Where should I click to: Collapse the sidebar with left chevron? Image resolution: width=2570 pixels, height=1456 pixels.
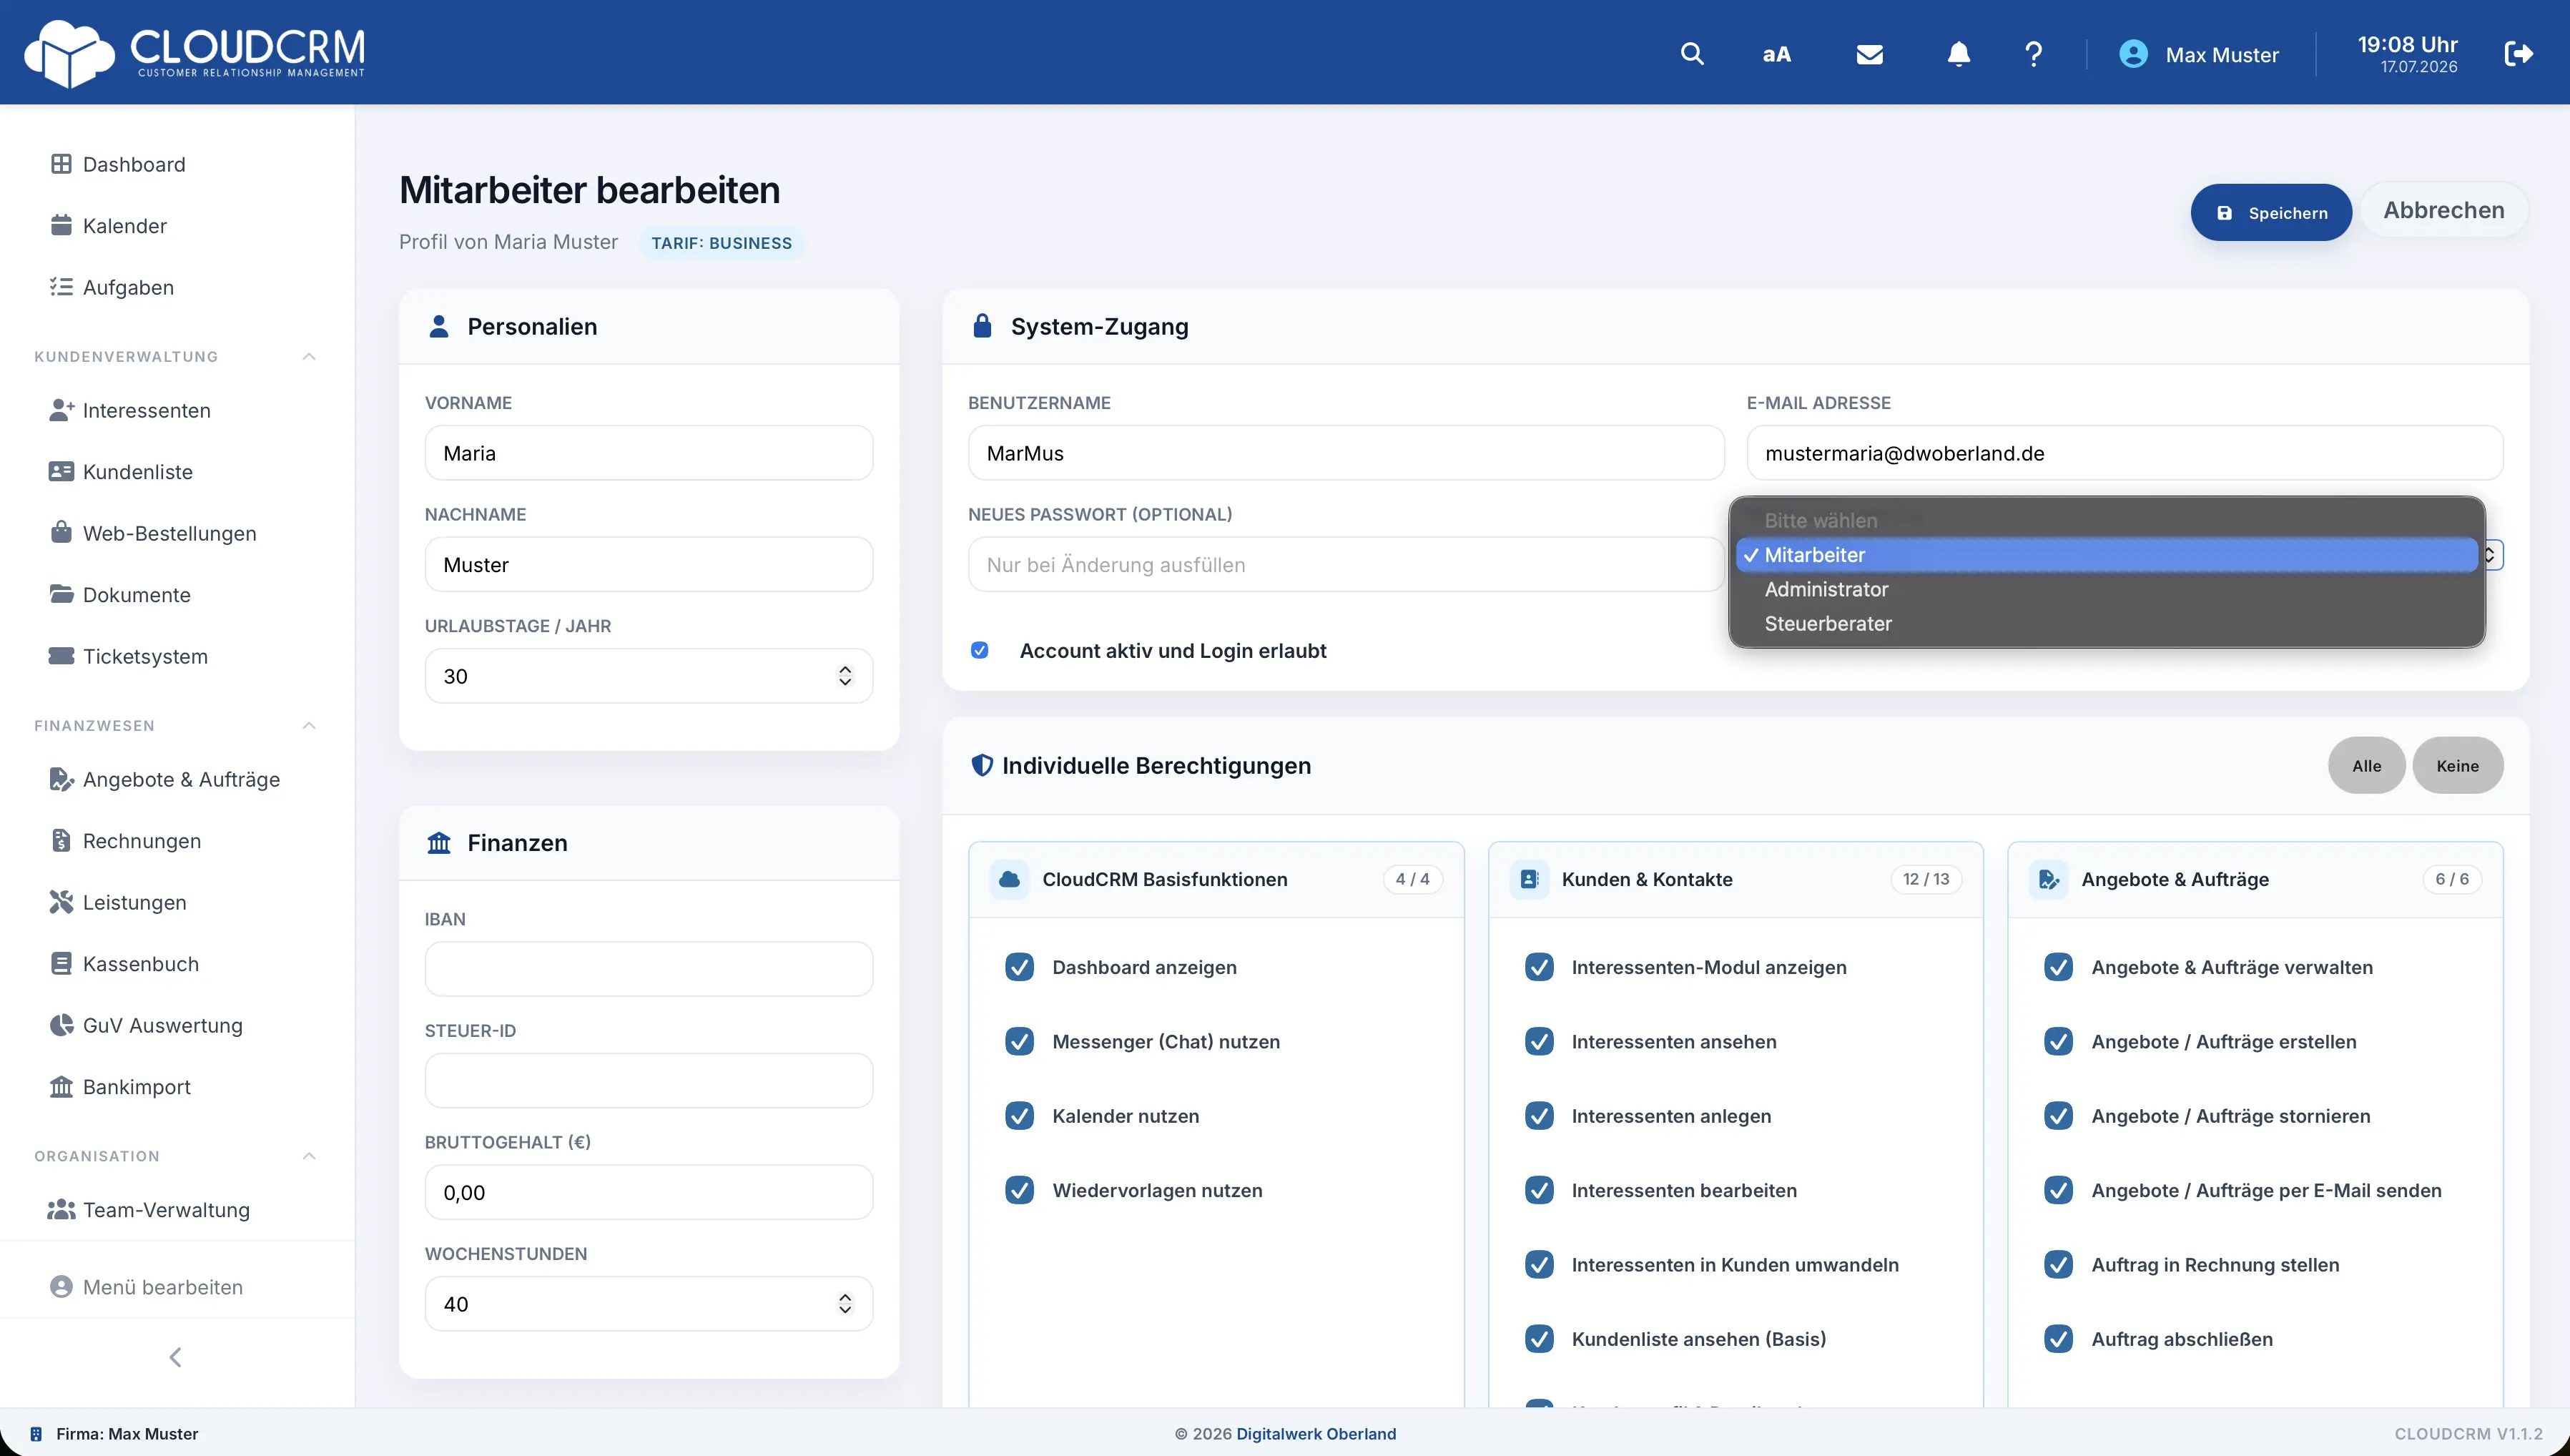point(175,1357)
